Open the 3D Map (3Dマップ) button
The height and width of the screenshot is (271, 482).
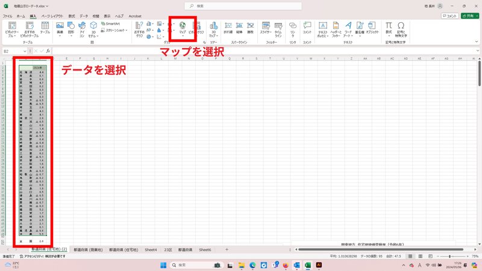point(214,30)
